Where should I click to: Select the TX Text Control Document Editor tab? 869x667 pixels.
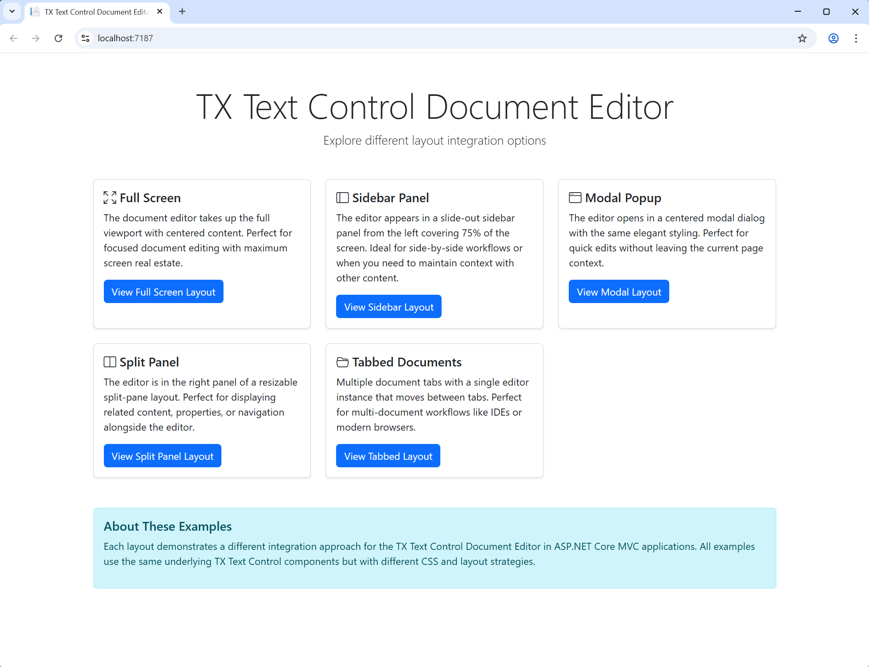(x=92, y=12)
